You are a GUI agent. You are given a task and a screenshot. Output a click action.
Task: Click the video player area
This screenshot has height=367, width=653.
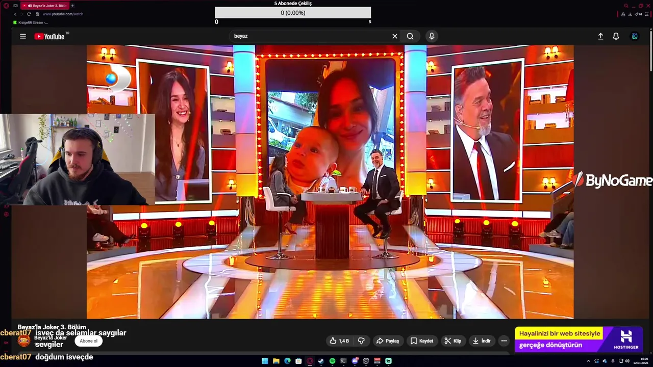tap(330, 182)
